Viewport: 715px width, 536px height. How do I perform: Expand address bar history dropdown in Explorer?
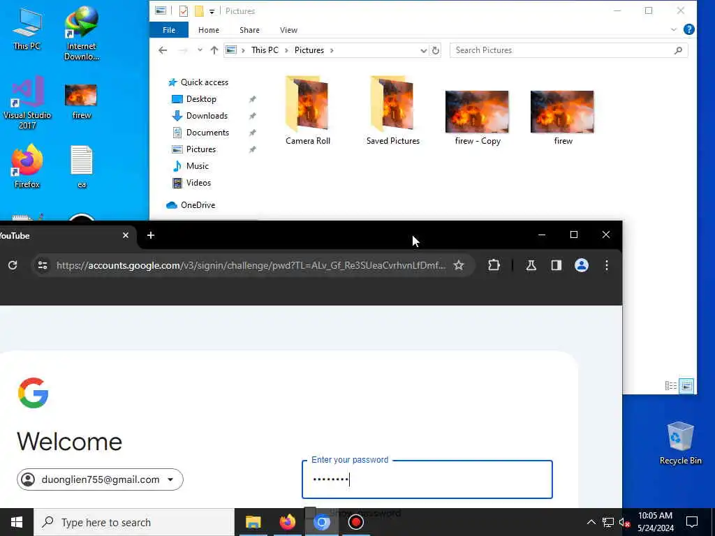[x=423, y=50]
